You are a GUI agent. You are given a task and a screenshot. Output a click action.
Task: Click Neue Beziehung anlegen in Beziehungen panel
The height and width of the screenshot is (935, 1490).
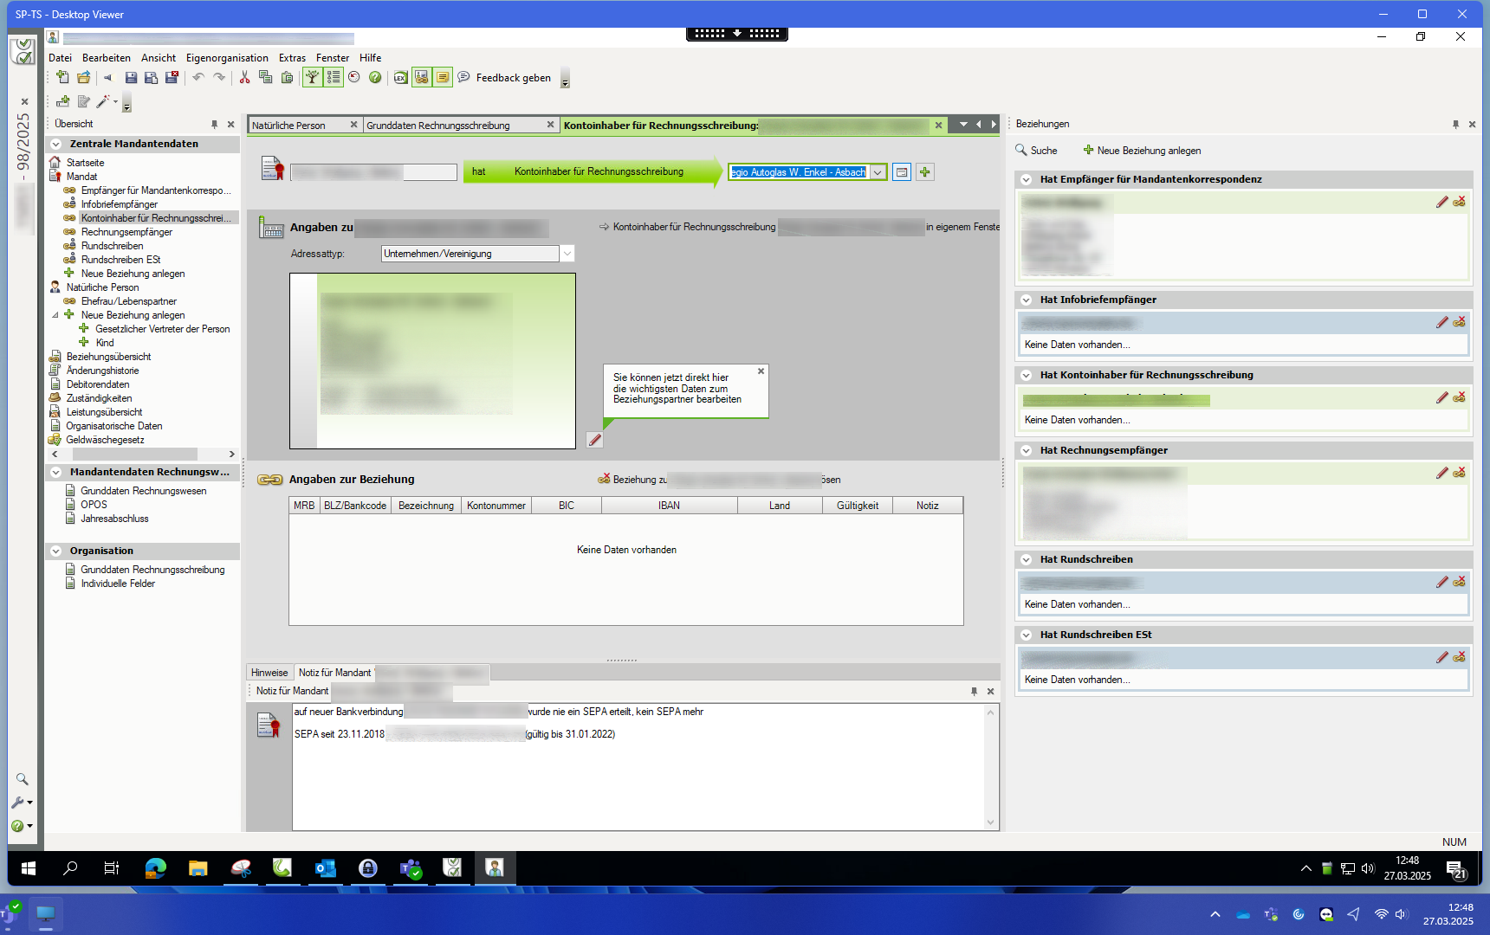pyautogui.click(x=1142, y=151)
